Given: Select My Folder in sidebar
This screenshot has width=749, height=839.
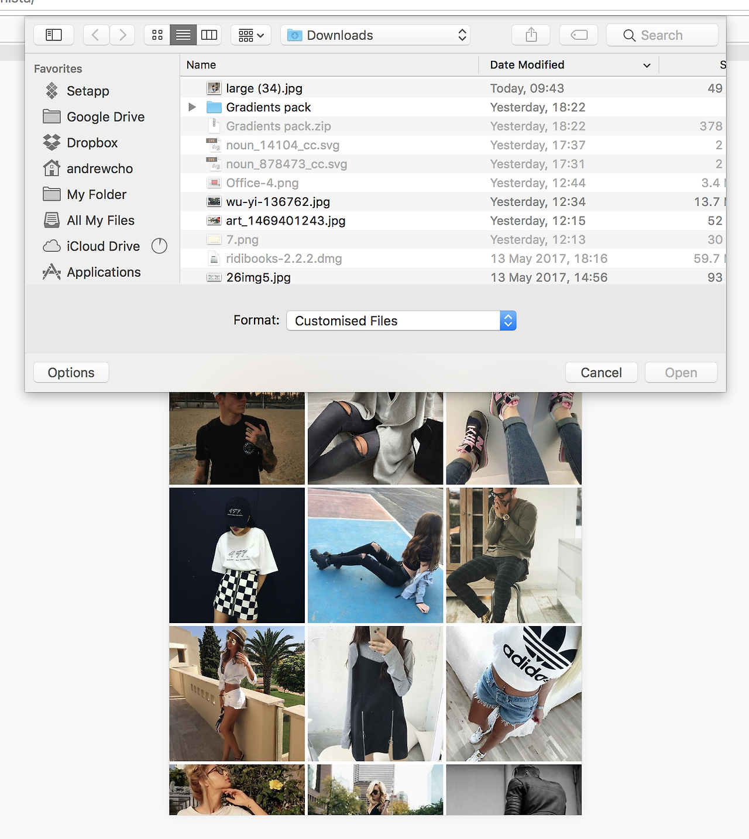Looking at the screenshot, I should [97, 194].
